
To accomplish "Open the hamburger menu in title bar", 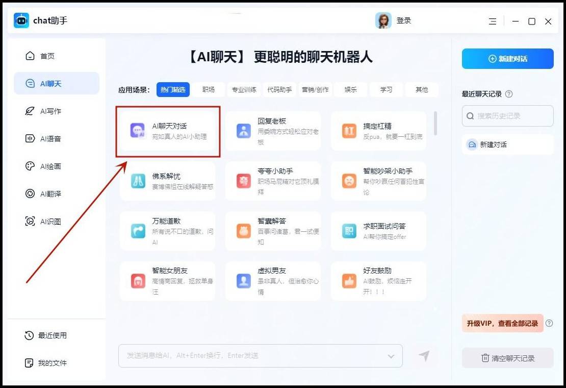I will click(493, 21).
